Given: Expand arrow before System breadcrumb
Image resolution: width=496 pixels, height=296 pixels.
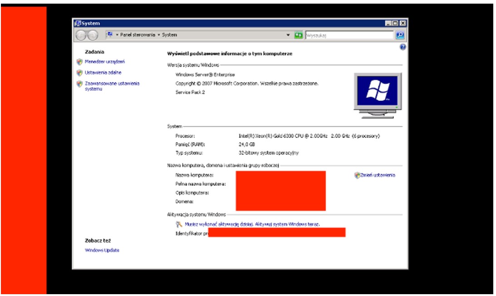Looking at the screenshot, I should [159, 35].
